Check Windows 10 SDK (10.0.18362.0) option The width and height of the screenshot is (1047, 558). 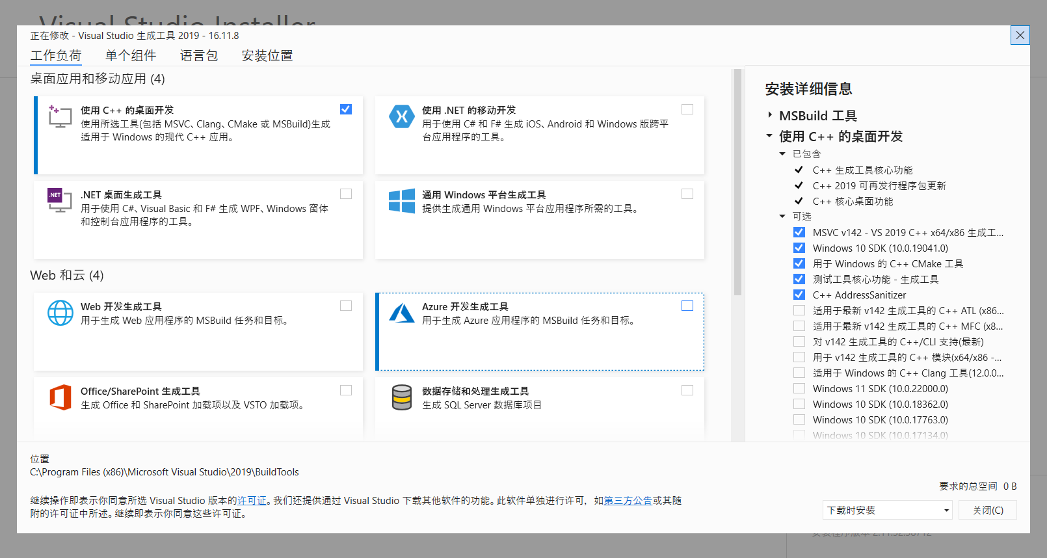pos(799,404)
